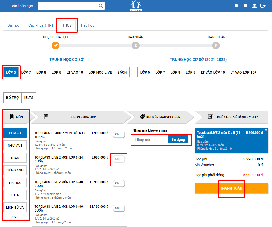Click the logout icon
This screenshot has height=227, width=272.
263,6
